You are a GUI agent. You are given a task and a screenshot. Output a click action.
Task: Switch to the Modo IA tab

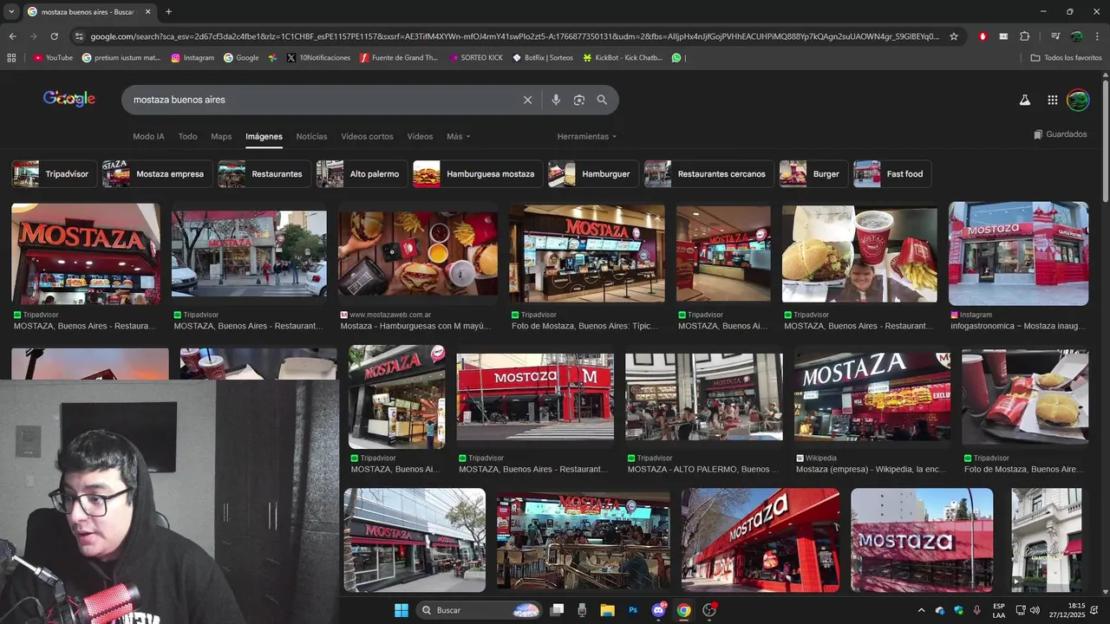click(148, 137)
